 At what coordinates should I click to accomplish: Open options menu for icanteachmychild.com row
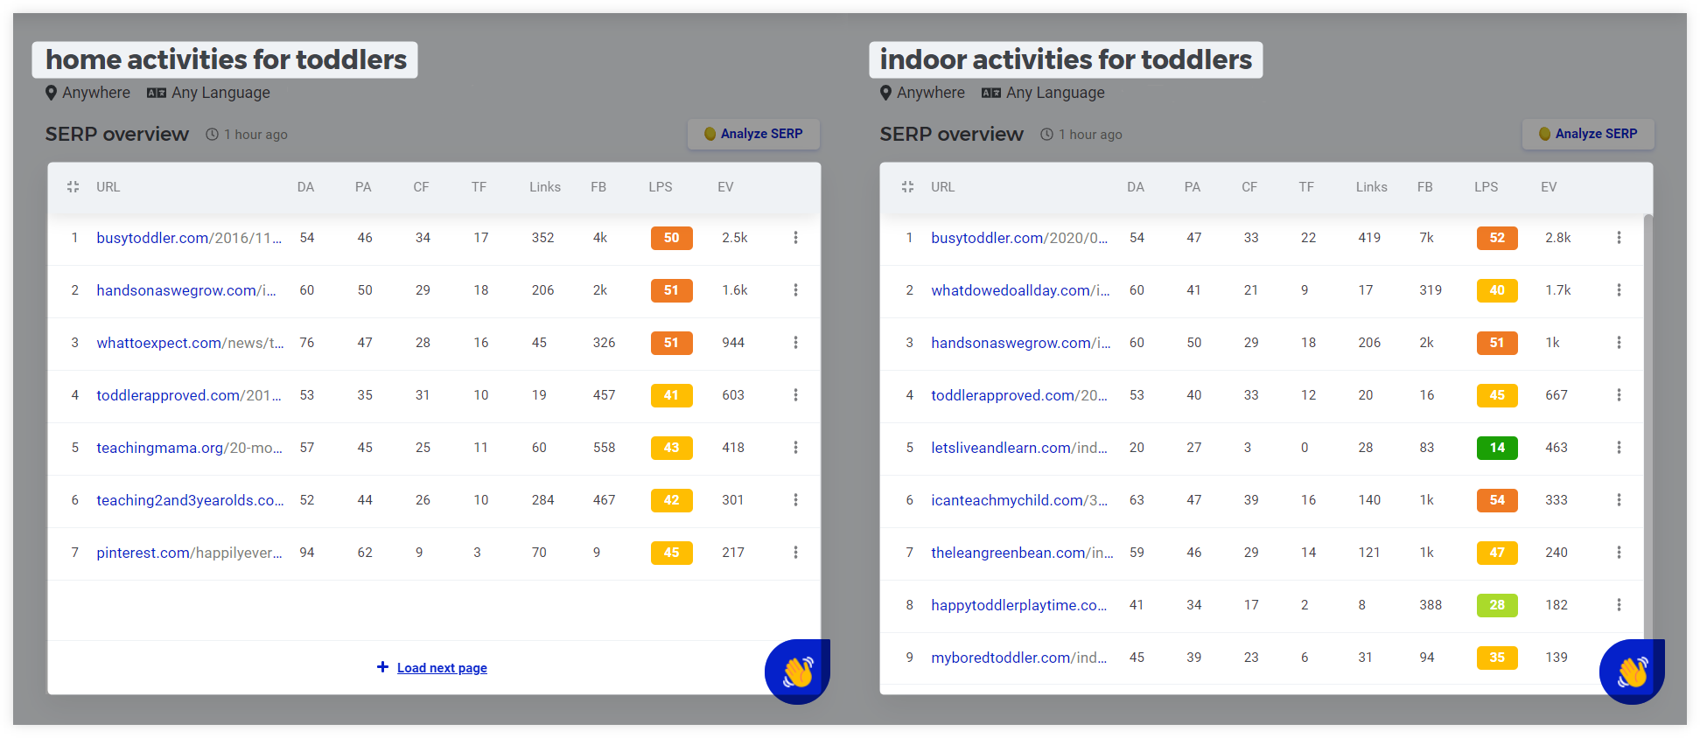point(1619,500)
